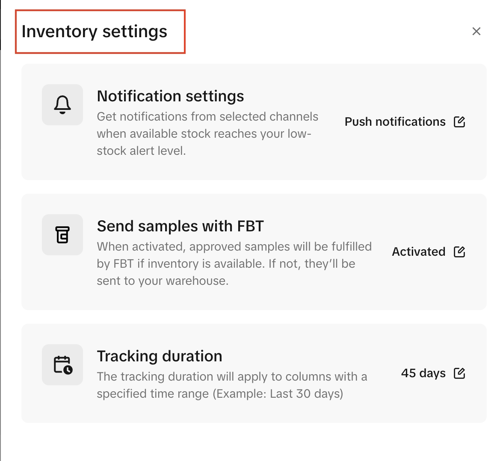Click the Push notifications label

tap(395, 122)
